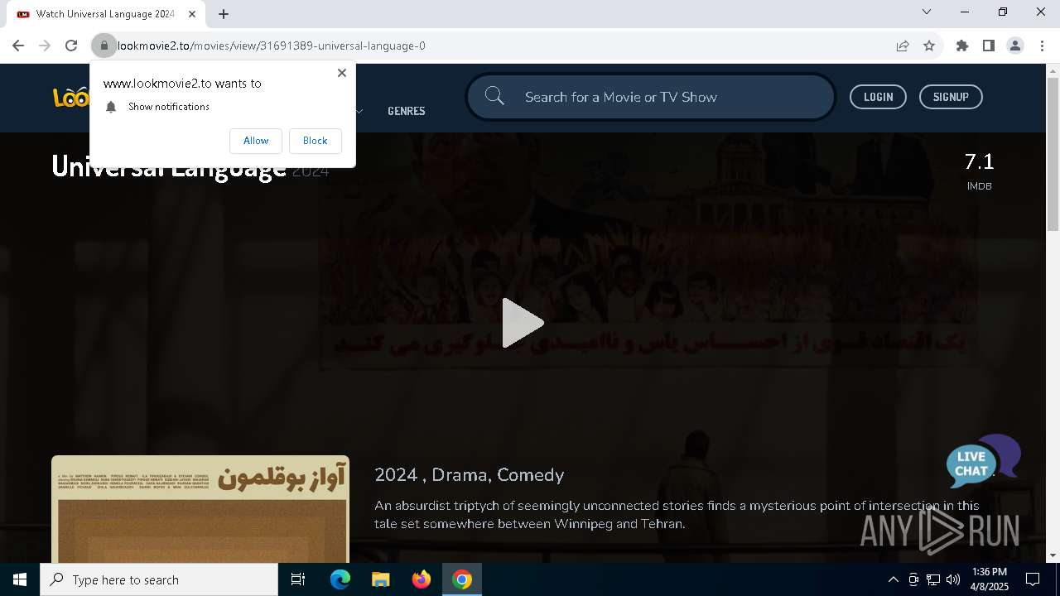The height and width of the screenshot is (596, 1060).
Task: Show hidden system tray icons
Action: point(893,579)
